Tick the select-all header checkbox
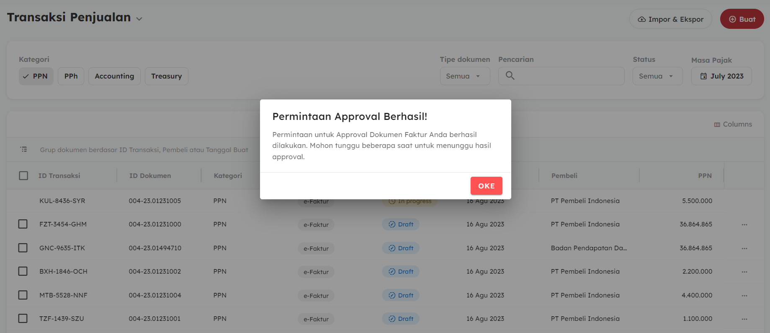The image size is (770, 333). [23, 175]
